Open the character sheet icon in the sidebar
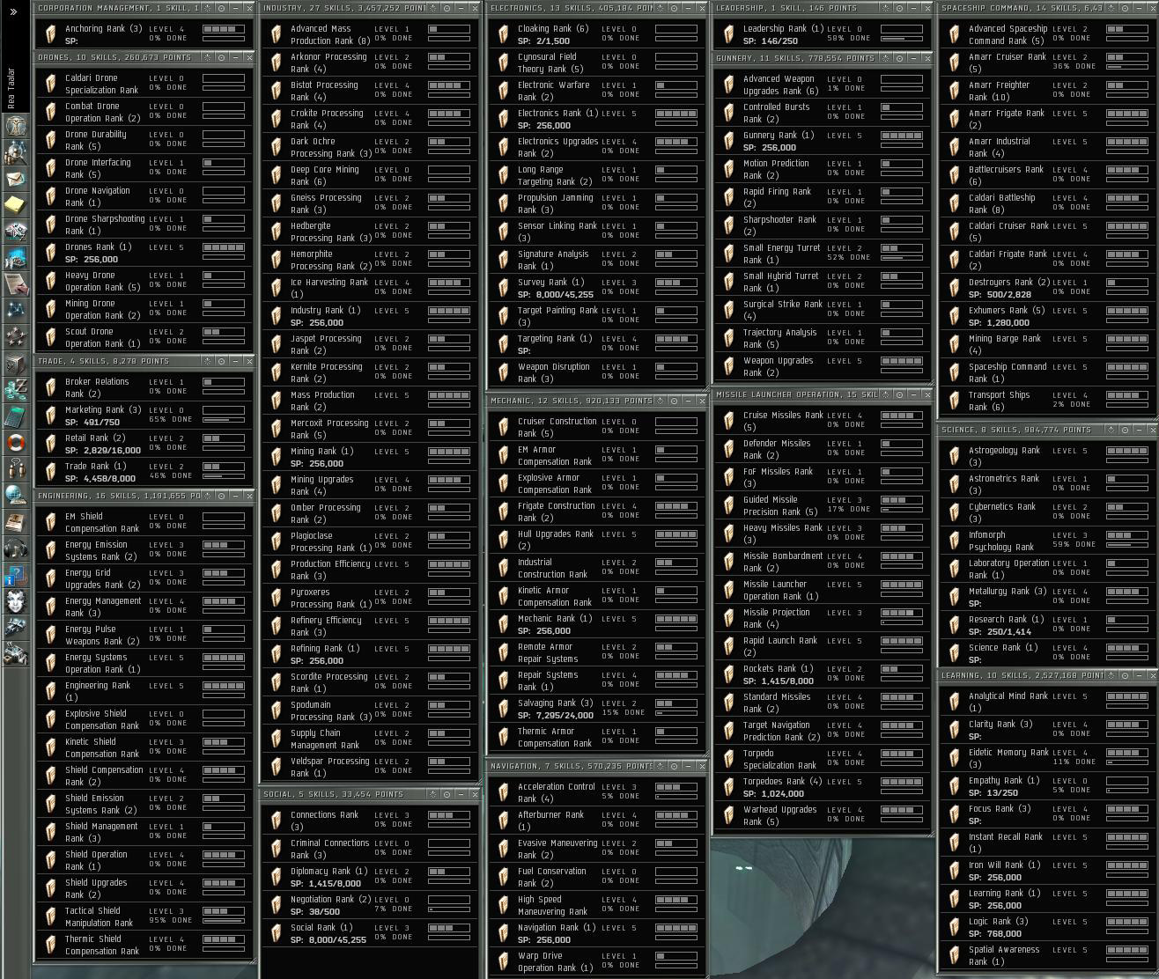 (x=16, y=125)
